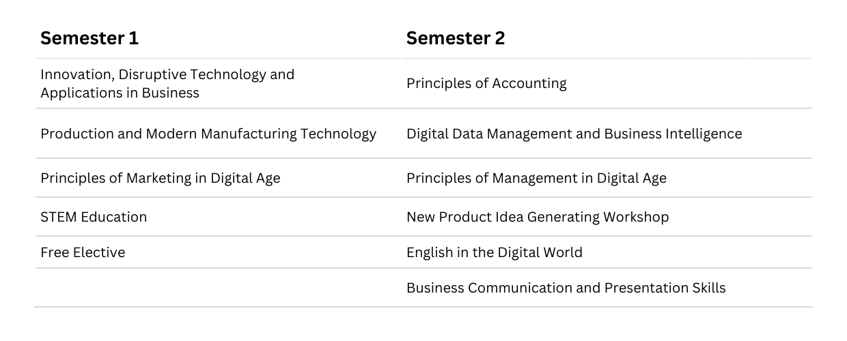Click 'Applications in Business' second text line
This screenshot has height=341, width=847.
[120, 93]
